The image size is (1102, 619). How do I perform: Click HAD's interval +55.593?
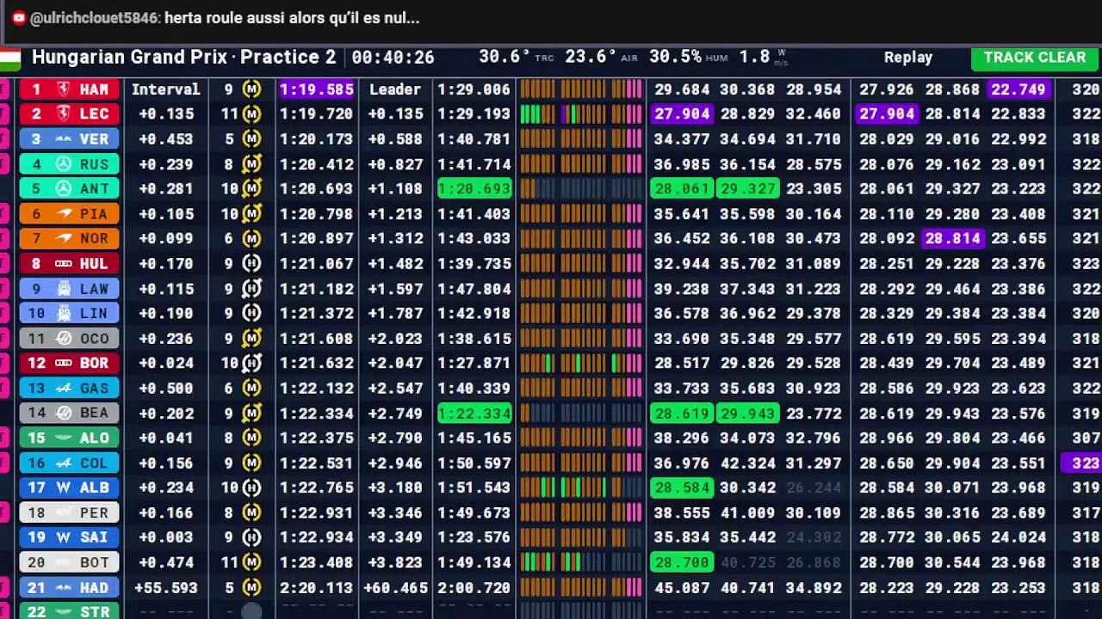(166, 588)
